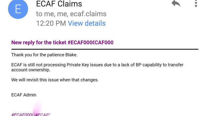The height and width of the screenshot is (116, 206).
Task: Click the reply arrow icon
Action: coord(176,4)
